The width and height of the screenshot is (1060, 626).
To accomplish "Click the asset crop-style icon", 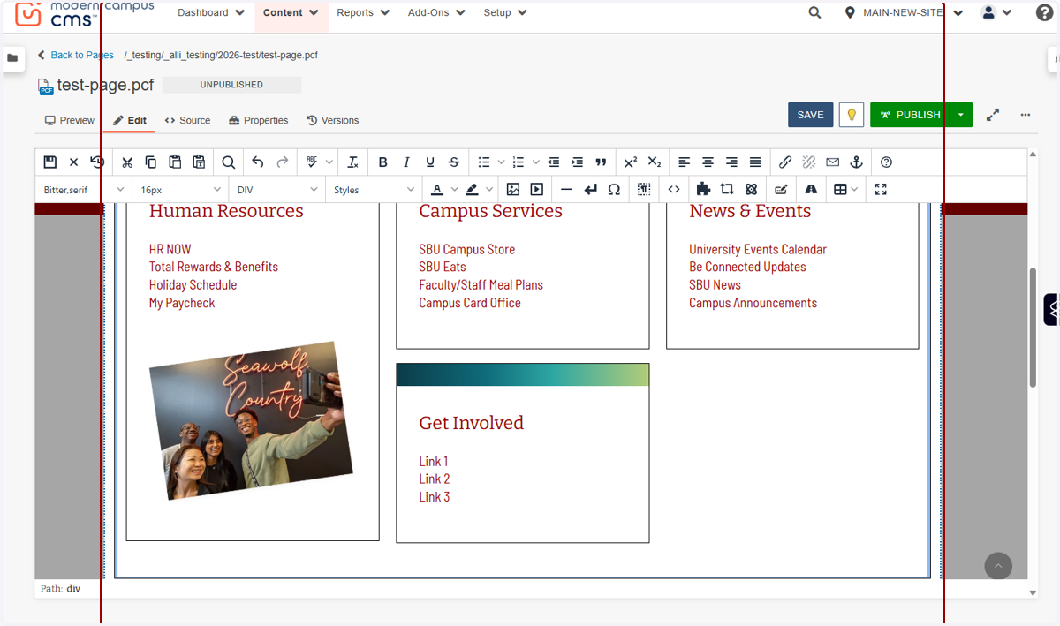I will [x=727, y=189].
